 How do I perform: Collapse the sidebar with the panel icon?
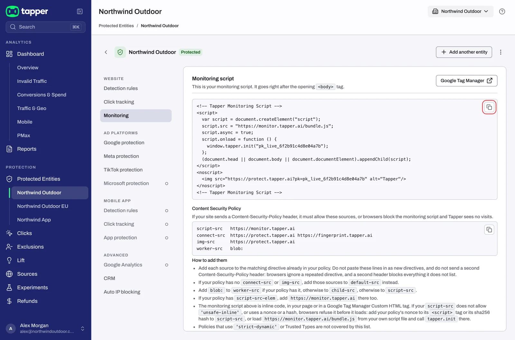coord(80,12)
